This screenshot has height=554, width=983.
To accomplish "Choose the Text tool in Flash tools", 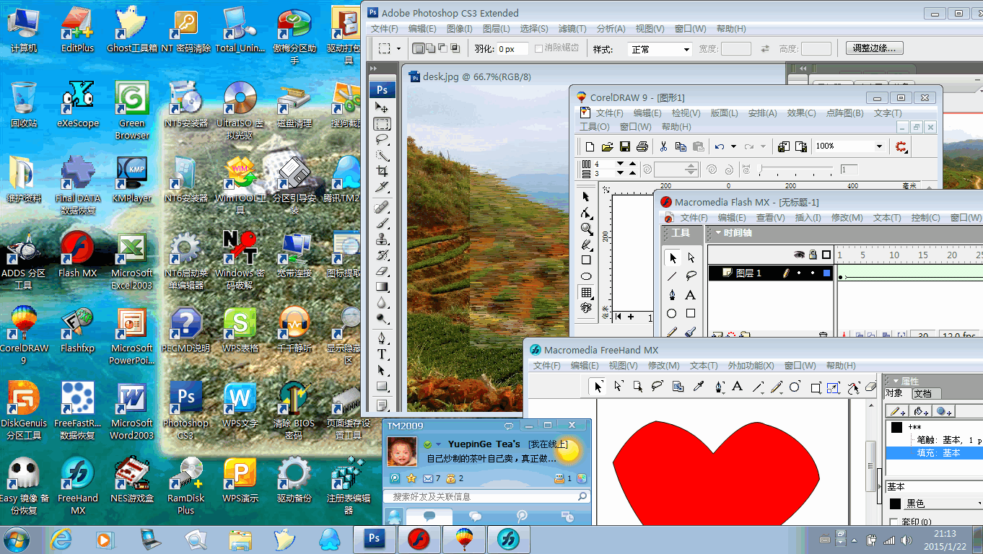I will coord(690,295).
